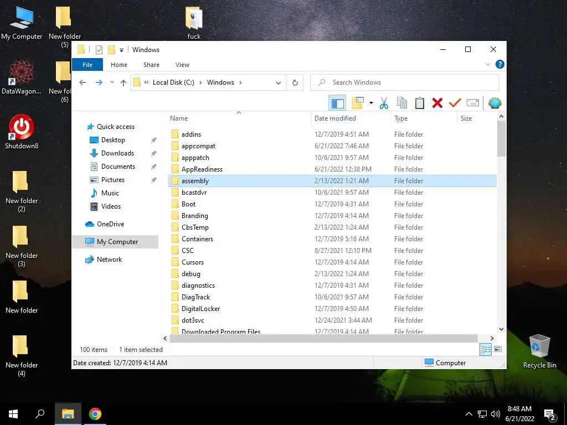
Task: Go forward with the Forward arrow
Action: pyautogui.click(x=99, y=82)
